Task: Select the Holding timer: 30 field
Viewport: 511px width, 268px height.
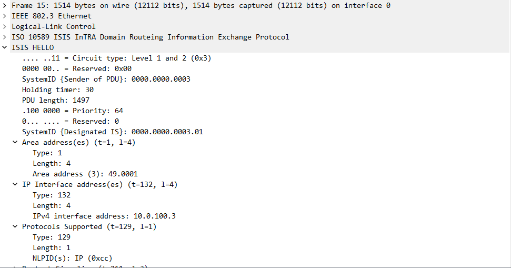Action: coord(58,90)
